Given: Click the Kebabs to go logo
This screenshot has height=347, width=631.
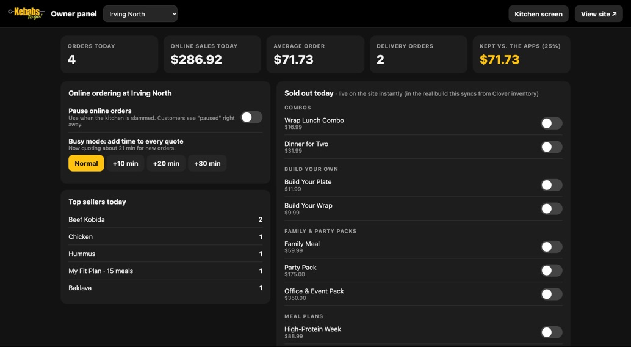Looking at the screenshot, I should click(x=26, y=13).
